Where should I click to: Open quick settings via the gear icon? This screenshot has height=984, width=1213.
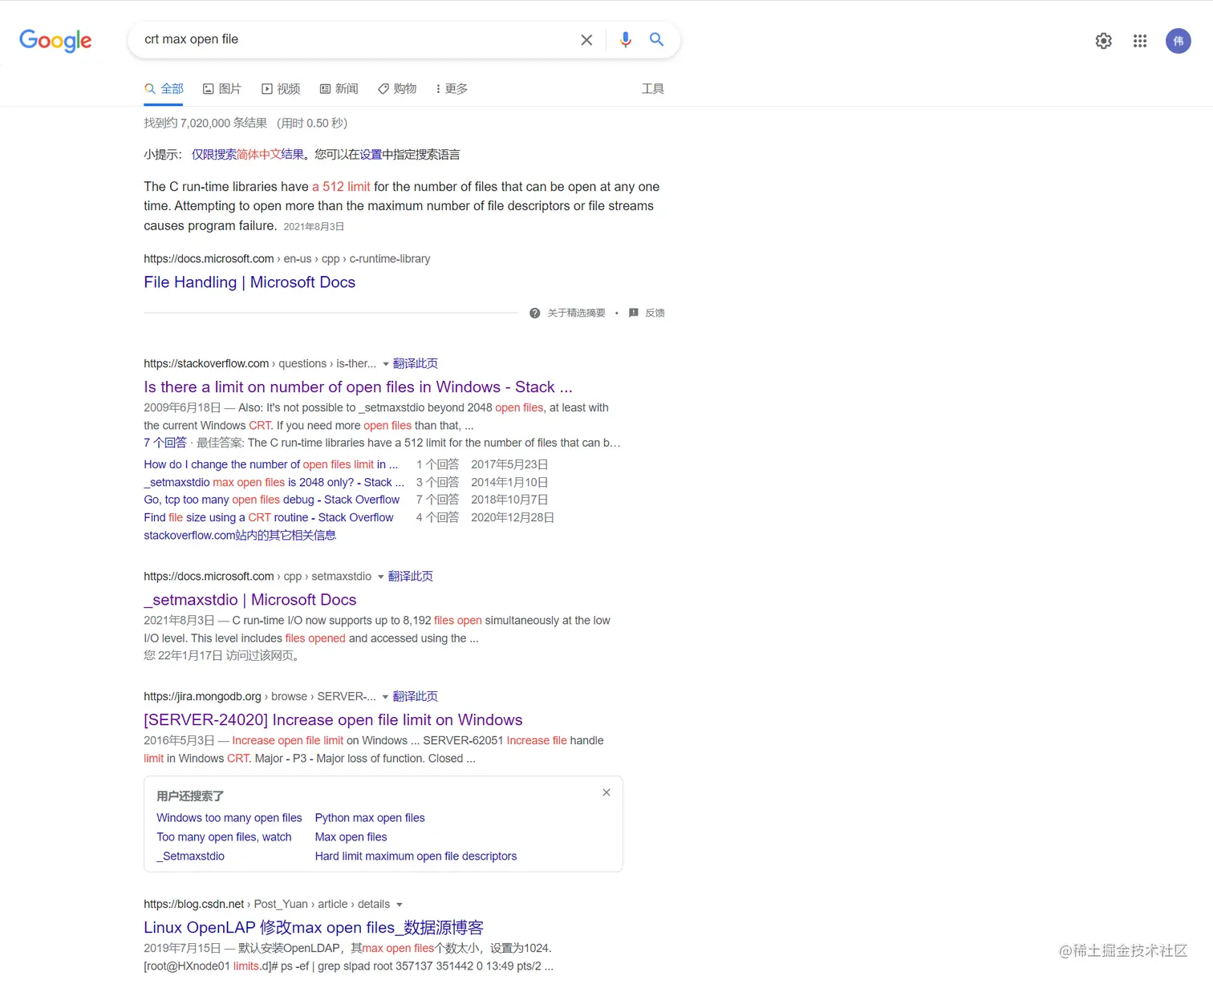tap(1103, 41)
